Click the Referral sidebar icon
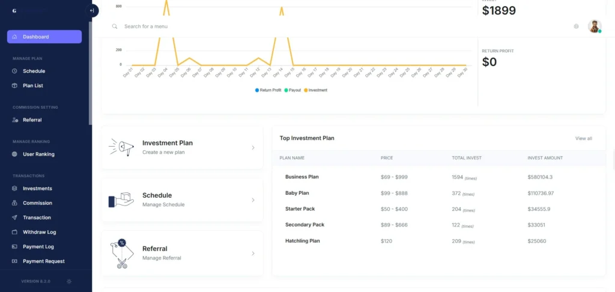The width and height of the screenshot is (615, 292). [x=15, y=120]
